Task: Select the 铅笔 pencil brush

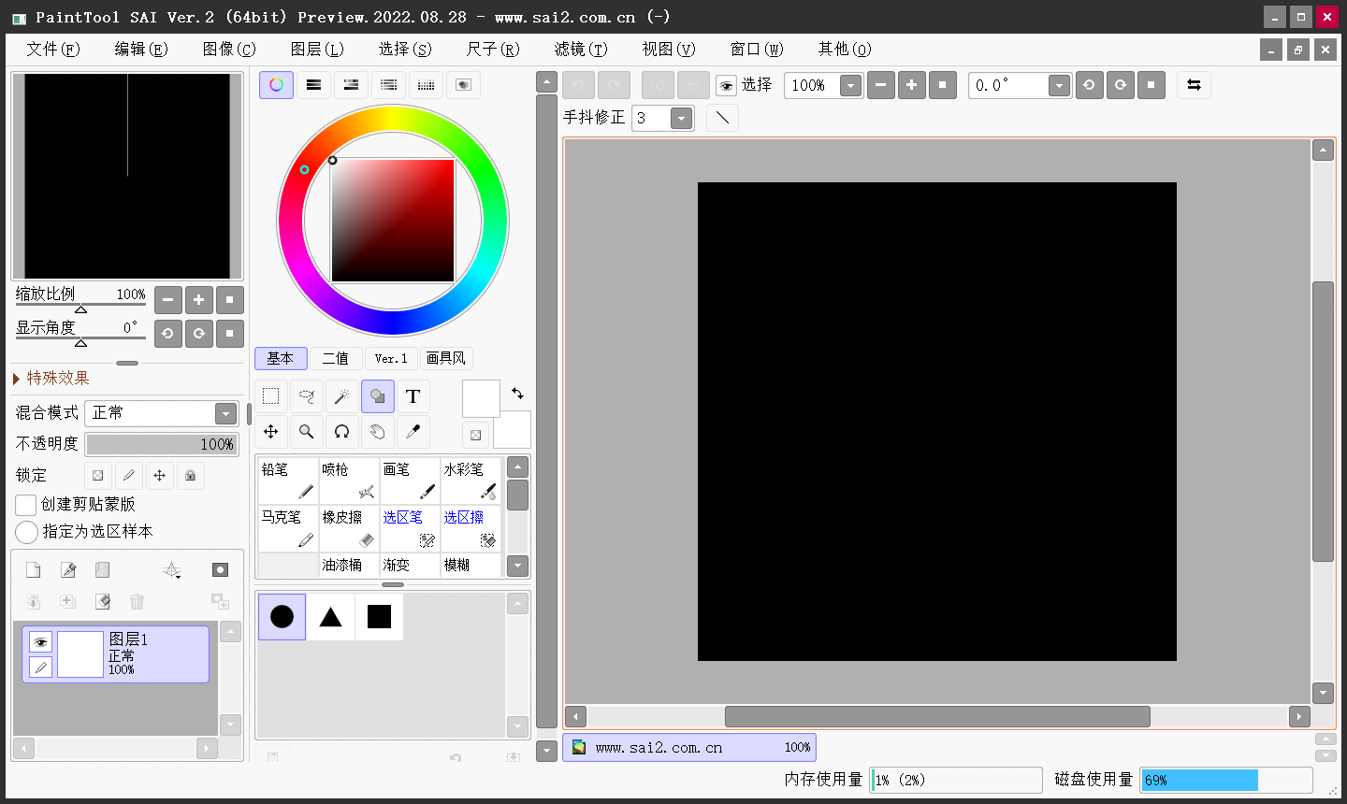Action: [287, 481]
